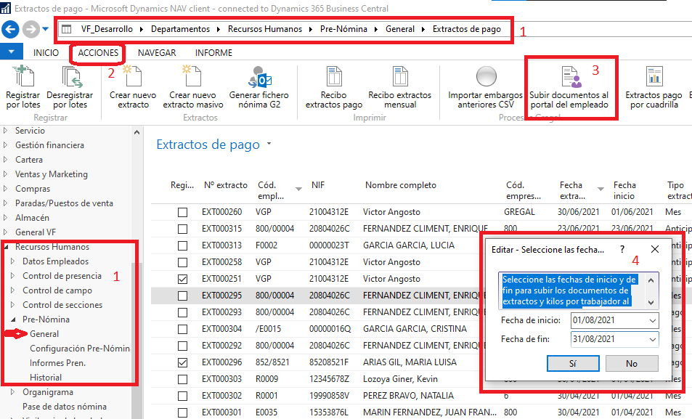Click the Registrar por lotes icon
Image resolution: width=692 pixels, height=419 pixels.
coord(23,77)
